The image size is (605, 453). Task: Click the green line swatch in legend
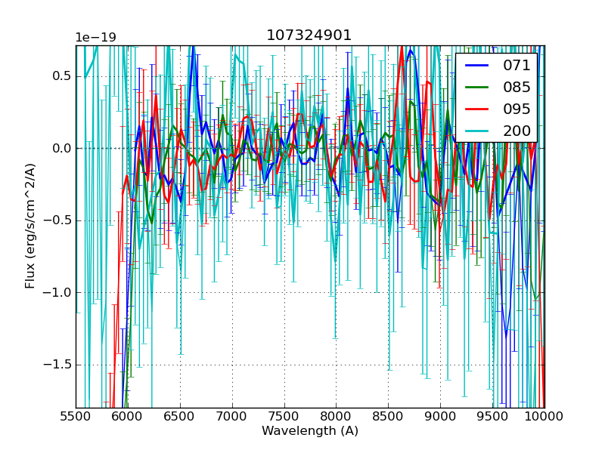click(478, 88)
